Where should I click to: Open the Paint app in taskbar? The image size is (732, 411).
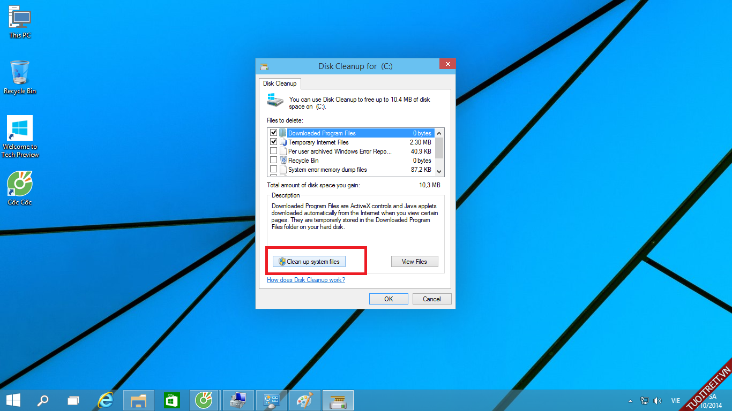tap(304, 400)
